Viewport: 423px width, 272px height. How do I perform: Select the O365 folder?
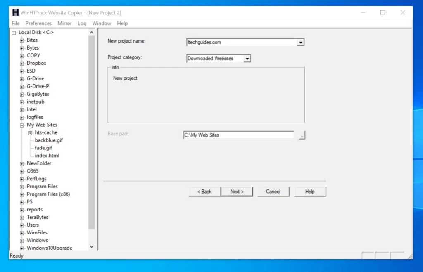click(x=32, y=171)
